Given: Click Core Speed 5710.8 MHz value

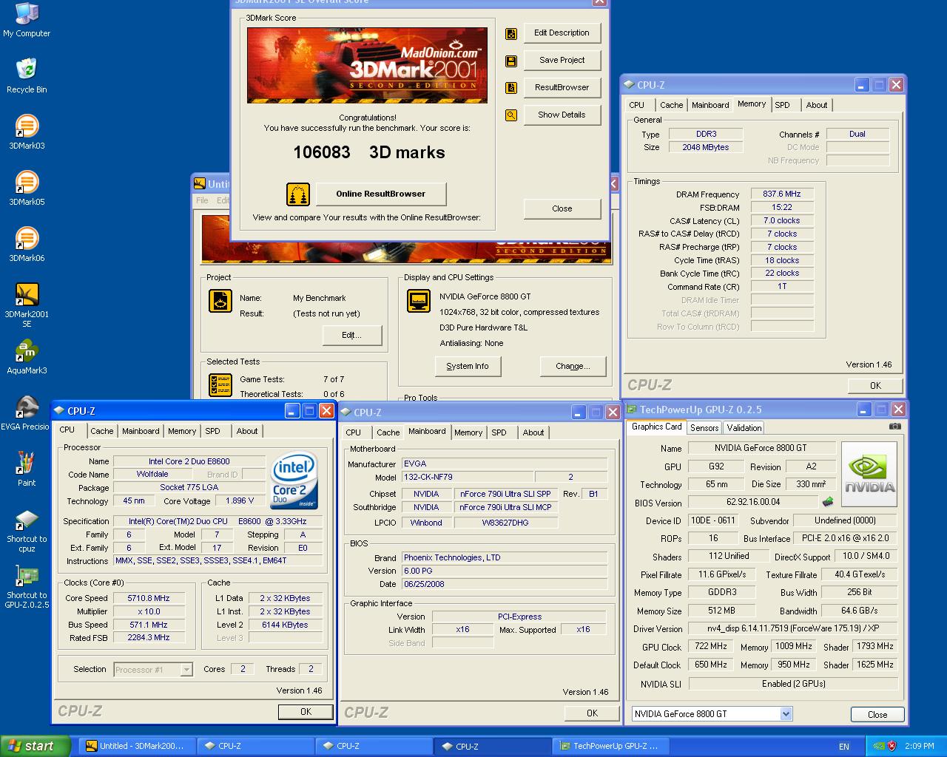Looking at the screenshot, I should click(x=149, y=599).
